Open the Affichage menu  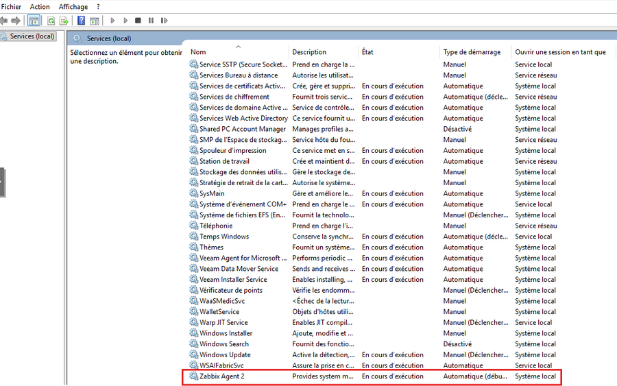tap(73, 7)
